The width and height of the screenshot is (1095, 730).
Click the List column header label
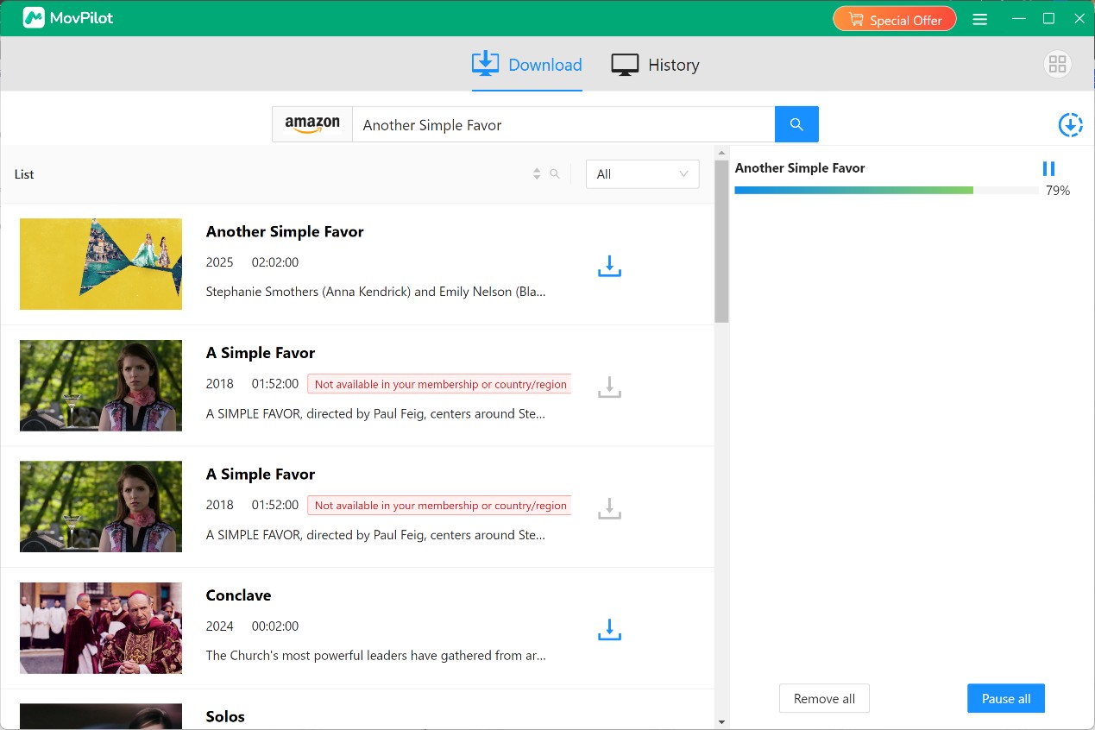click(x=24, y=174)
